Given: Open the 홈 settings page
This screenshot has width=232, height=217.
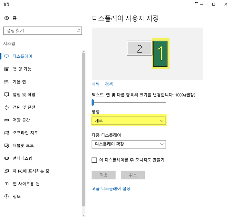Looking at the screenshot, I should (x=15, y=18).
